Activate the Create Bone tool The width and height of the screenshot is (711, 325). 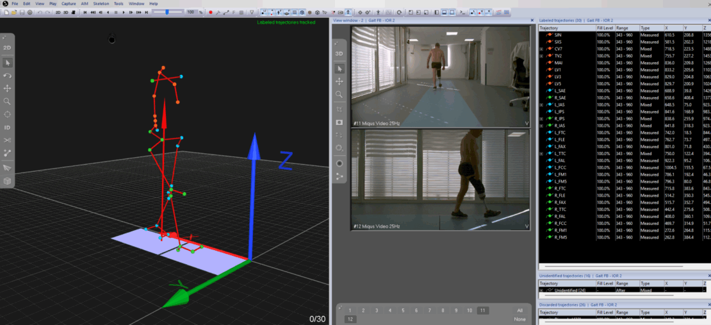(x=7, y=153)
